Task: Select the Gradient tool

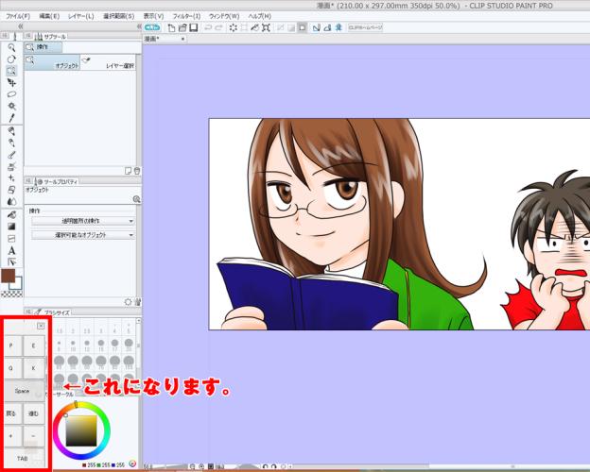Action: (11, 227)
